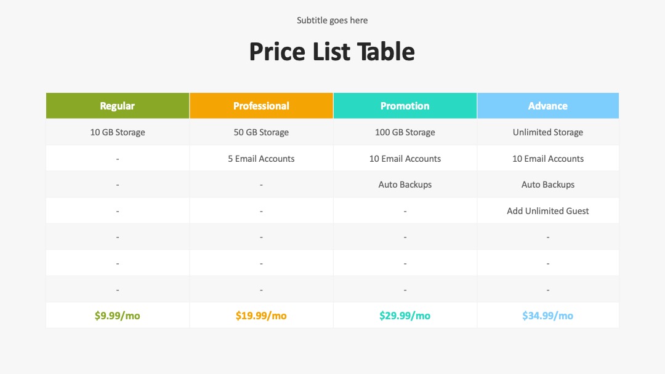Screen dimensions: 665x374
Task: Click '10 Email Accounts' under Advance
Action: 548,159
